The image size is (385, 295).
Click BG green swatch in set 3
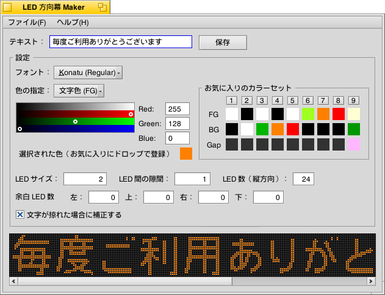[x=262, y=129]
